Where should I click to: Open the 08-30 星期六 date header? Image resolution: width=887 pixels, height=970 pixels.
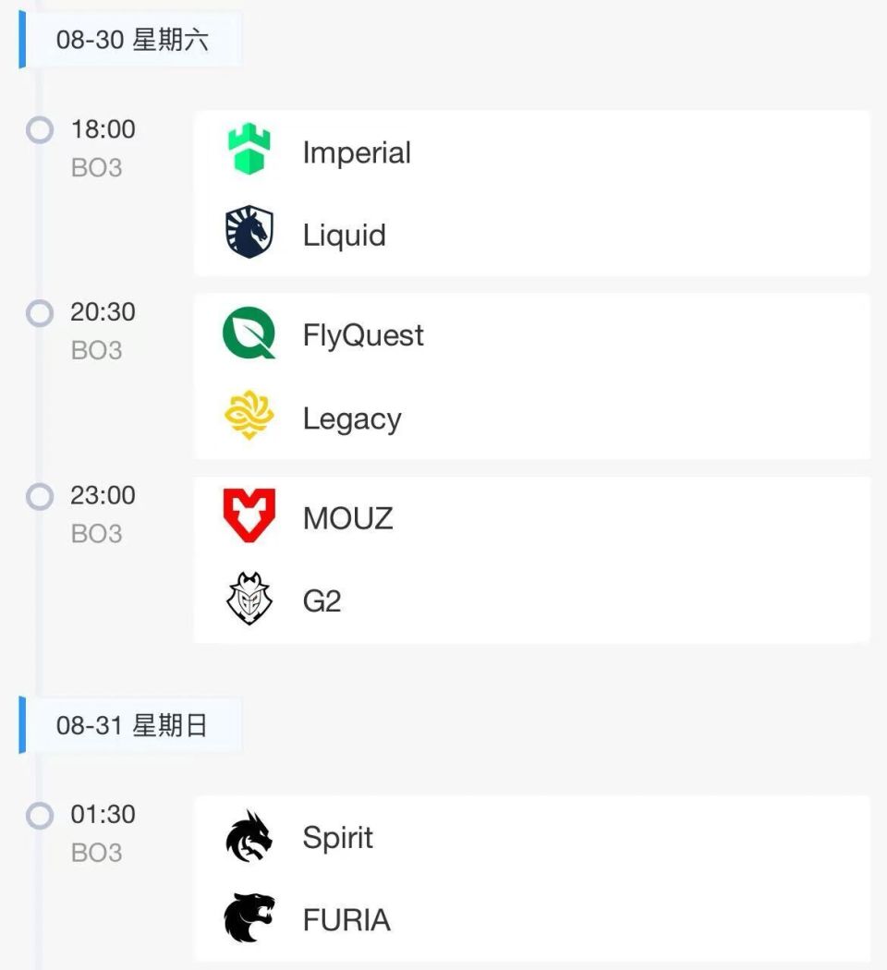[x=132, y=40]
